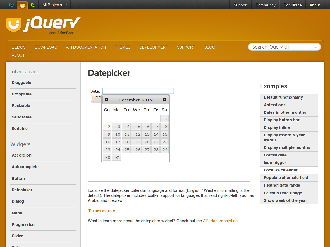Open Localize calendar example
This screenshot has height=247, width=330.
pyautogui.click(x=289, y=170)
